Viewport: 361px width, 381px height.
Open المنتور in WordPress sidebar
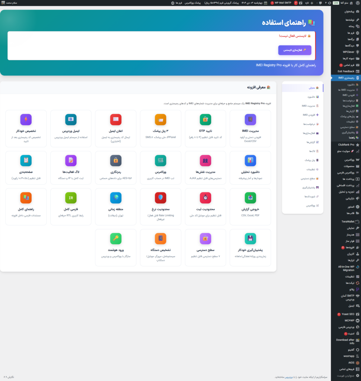coord(346,207)
